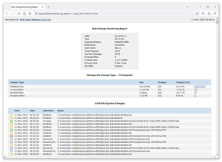Click the blue square of the first Renamed To row
The height and width of the screenshot is (162, 222).
pyautogui.click(x=11, y=142)
